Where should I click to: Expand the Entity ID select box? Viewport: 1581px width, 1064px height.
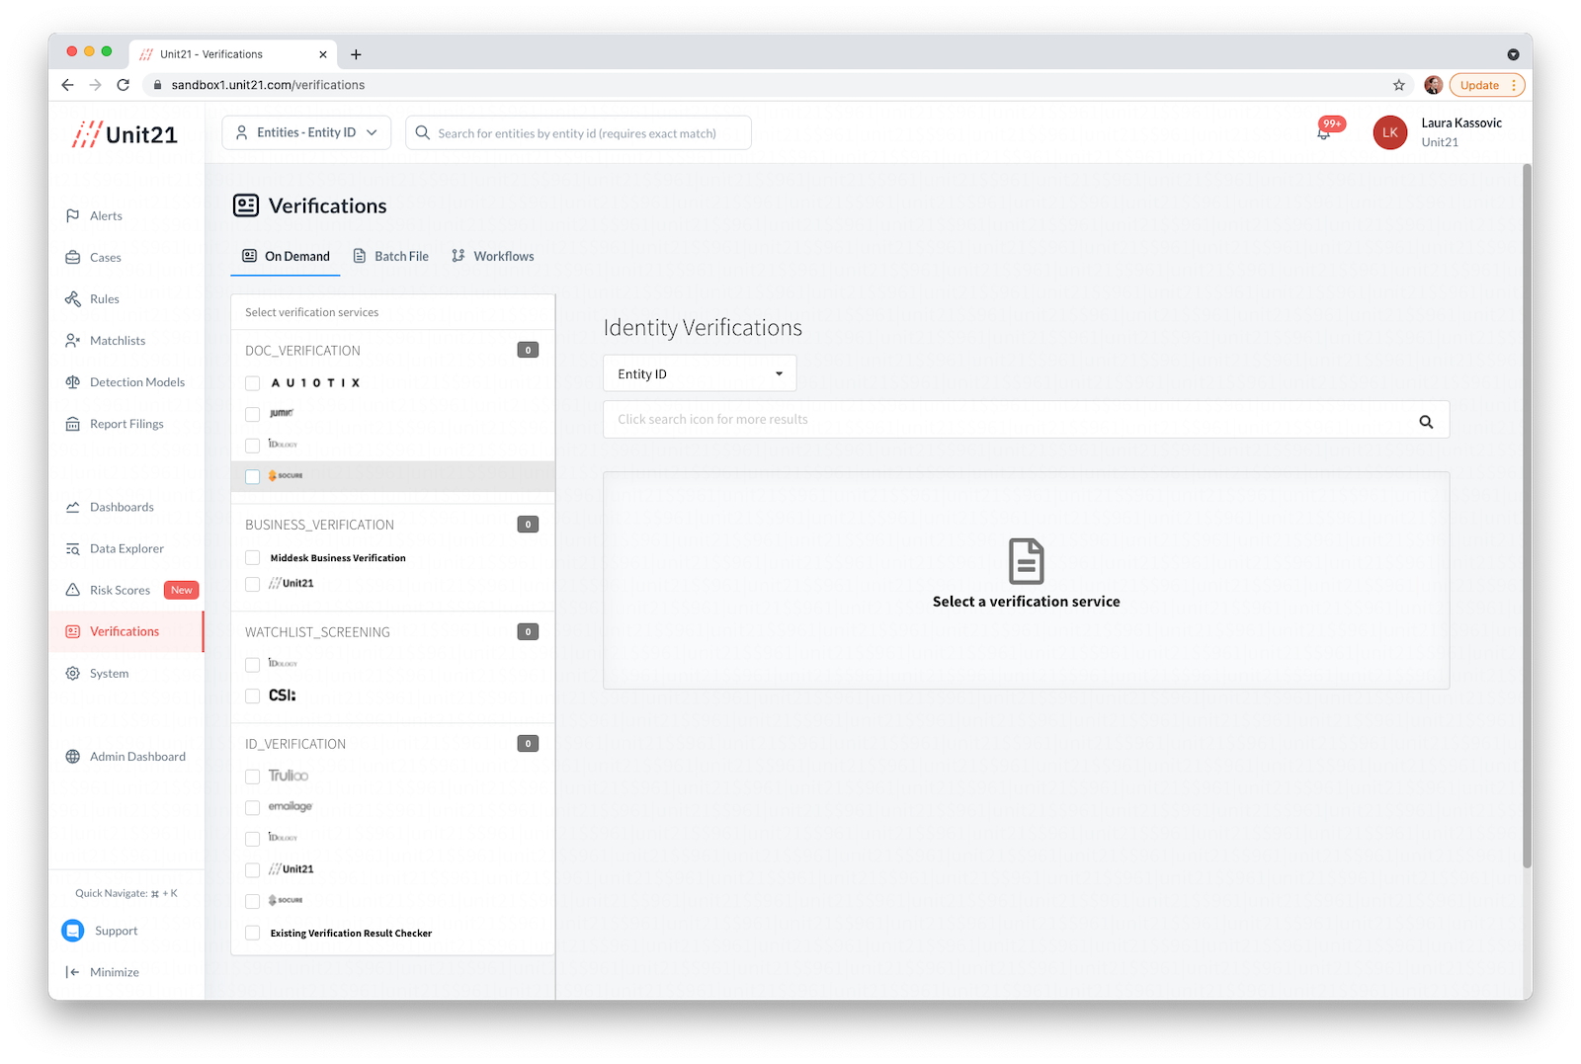[x=700, y=373]
